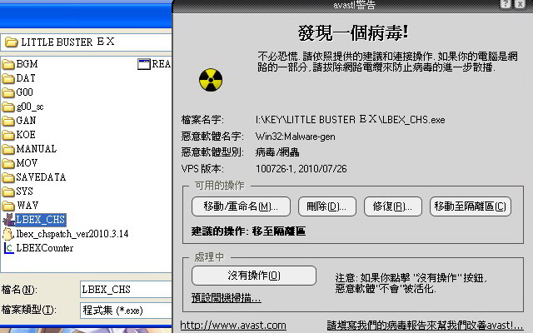
Task: Select the g00_sc folder icon
Action: (8, 107)
